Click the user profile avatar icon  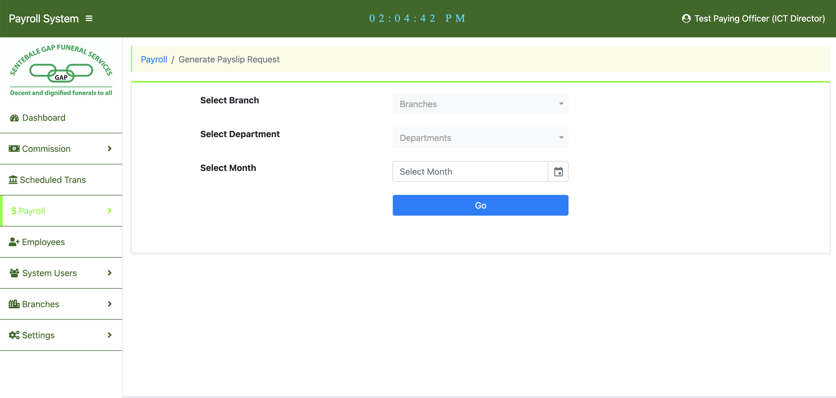tap(686, 19)
